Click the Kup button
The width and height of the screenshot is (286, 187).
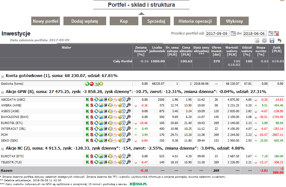(124, 21)
